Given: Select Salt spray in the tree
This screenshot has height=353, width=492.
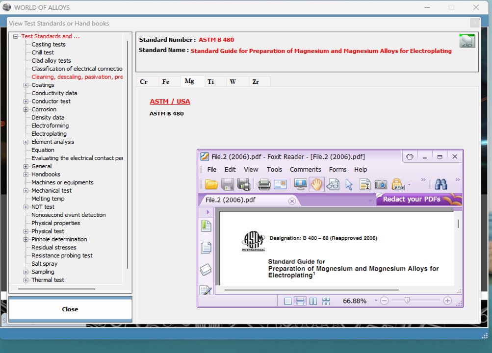Looking at the screenshot, I should tap(45, 264).
